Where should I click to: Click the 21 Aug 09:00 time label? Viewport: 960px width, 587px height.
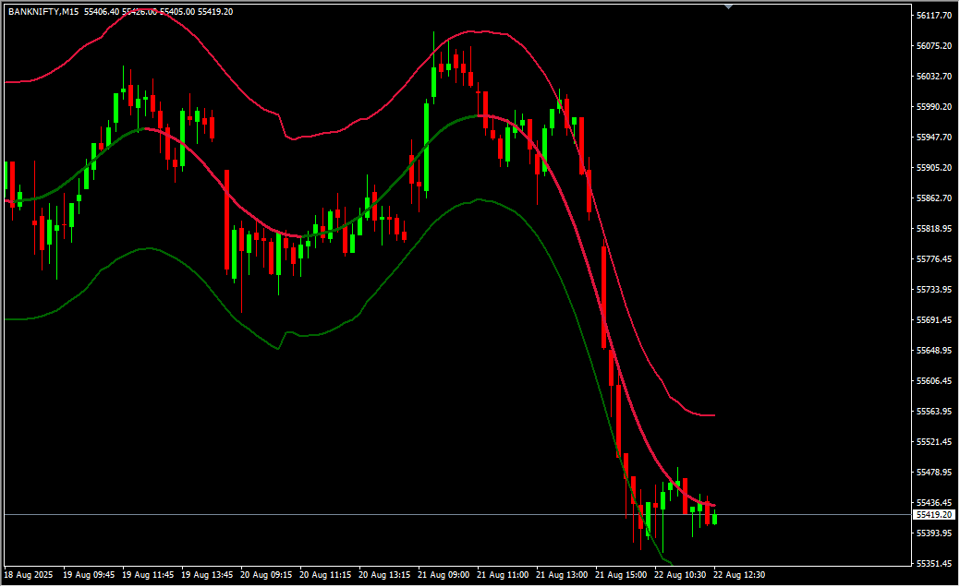tap(445, 575)
